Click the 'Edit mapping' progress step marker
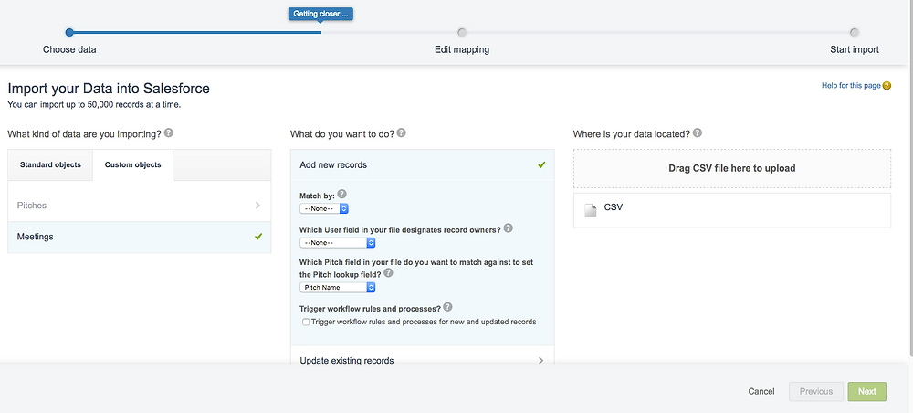Viewport: 913px width, 413px height. pos(462,33)
